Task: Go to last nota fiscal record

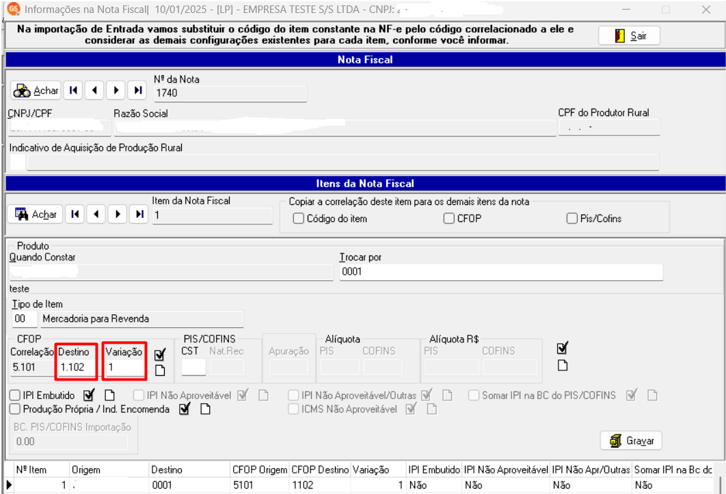Action: [137, 90]
